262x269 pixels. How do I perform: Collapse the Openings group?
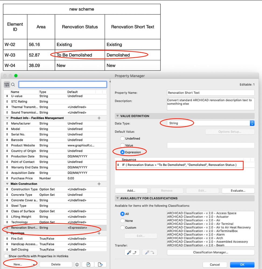click(x=7, y=233)
